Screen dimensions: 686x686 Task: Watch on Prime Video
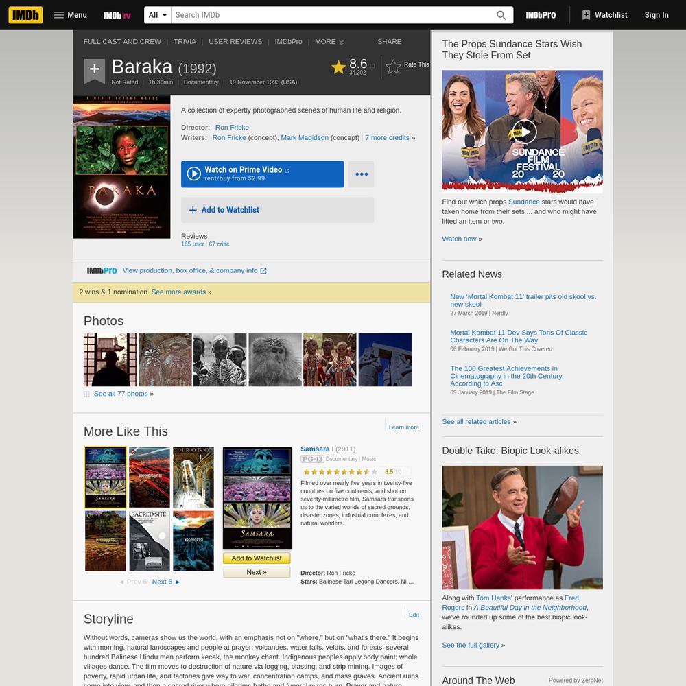pyautogui.click(x=263, y=174)
